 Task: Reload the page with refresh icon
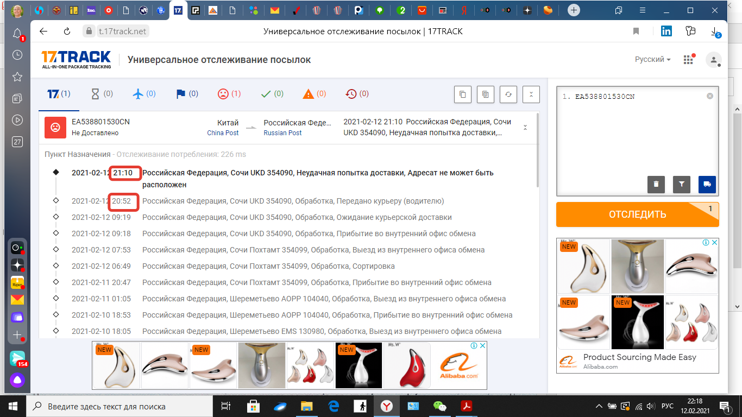point(67,31)
